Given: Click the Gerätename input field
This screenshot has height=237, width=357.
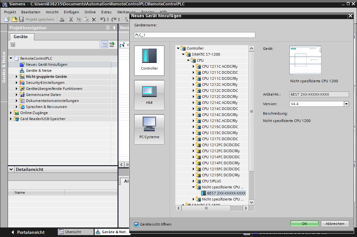Looking at the screenshot, I should (195, 35).
